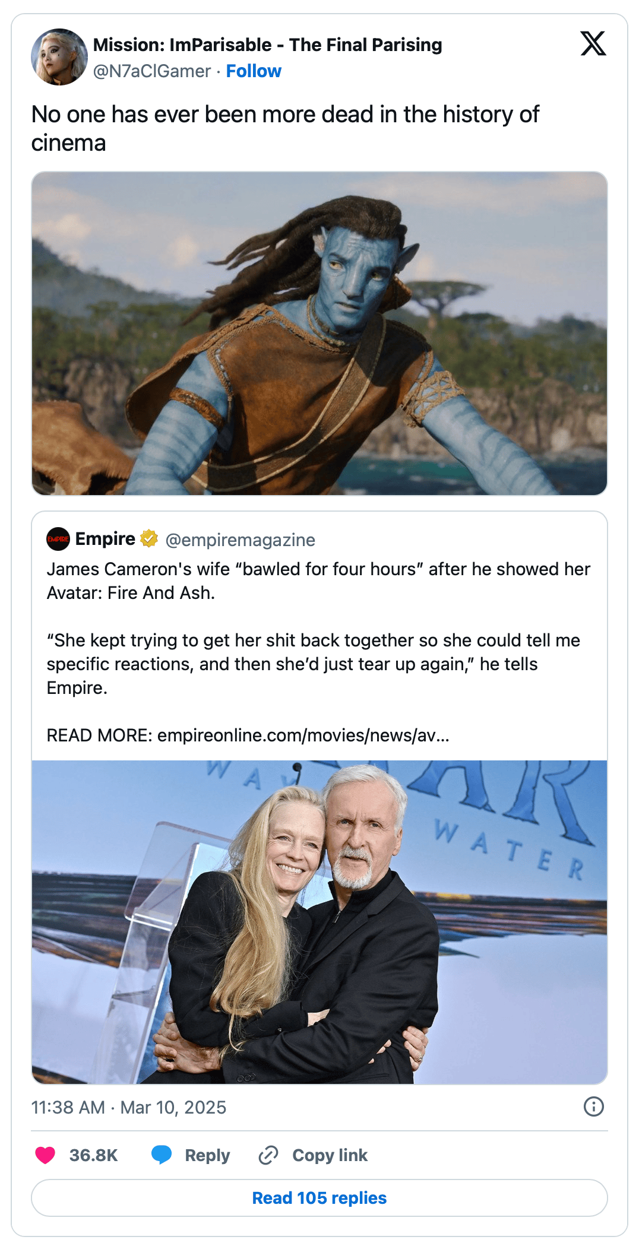Screen dimensions: 639x1243
Task: Open the Mission: ImParisable display name
Action: pyautogui.click(x=268, y=45)
